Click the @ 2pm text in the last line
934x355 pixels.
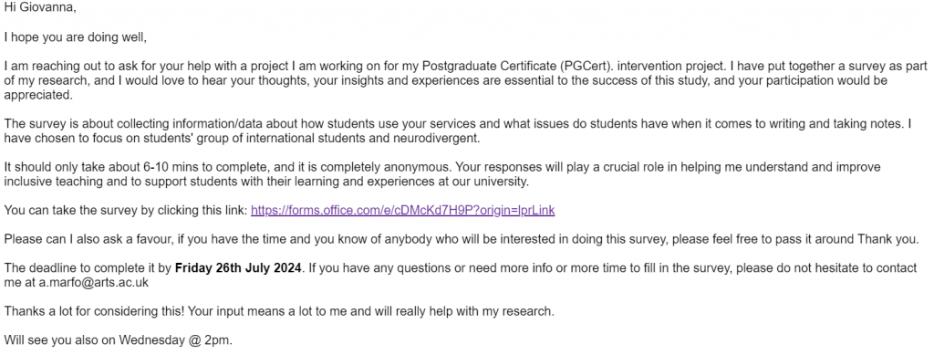[213, 341]
